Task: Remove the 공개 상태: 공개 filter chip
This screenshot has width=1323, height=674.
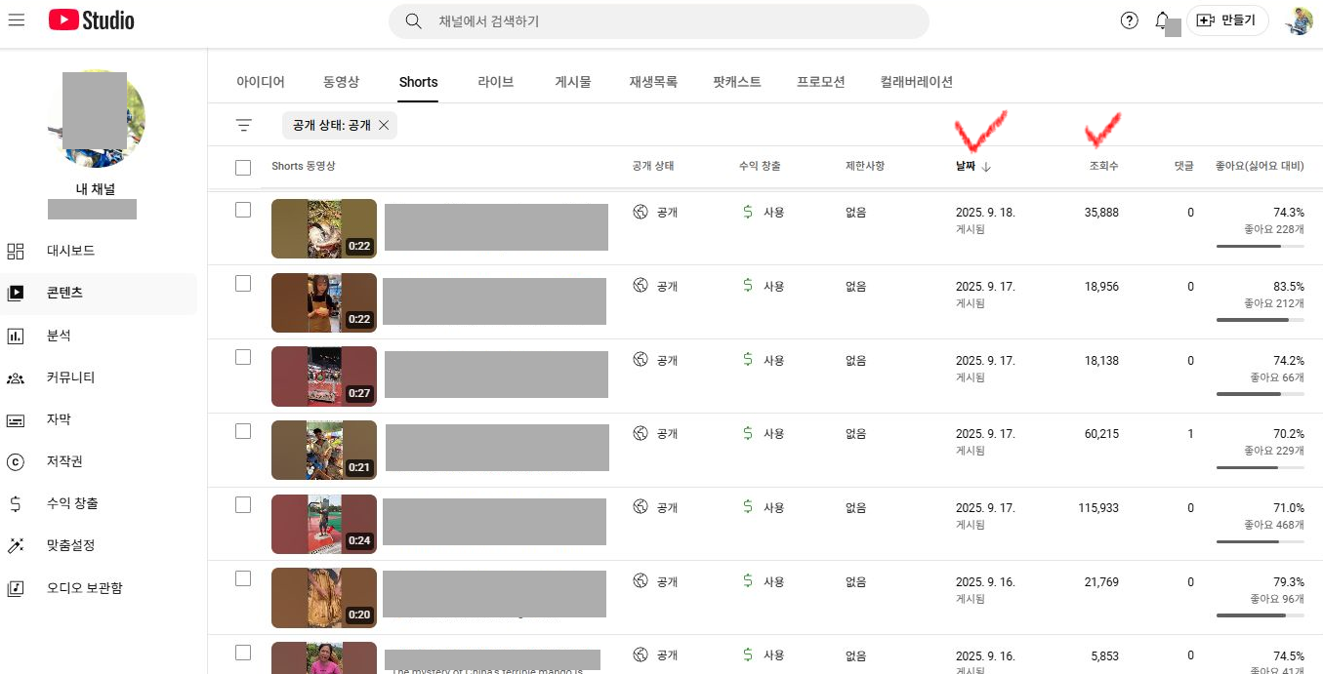Action: click(x=384, y=125)
